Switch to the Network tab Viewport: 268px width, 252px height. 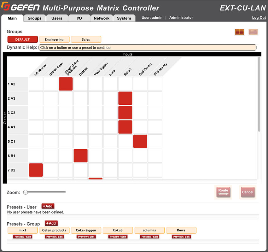click(x=102, y=18)
